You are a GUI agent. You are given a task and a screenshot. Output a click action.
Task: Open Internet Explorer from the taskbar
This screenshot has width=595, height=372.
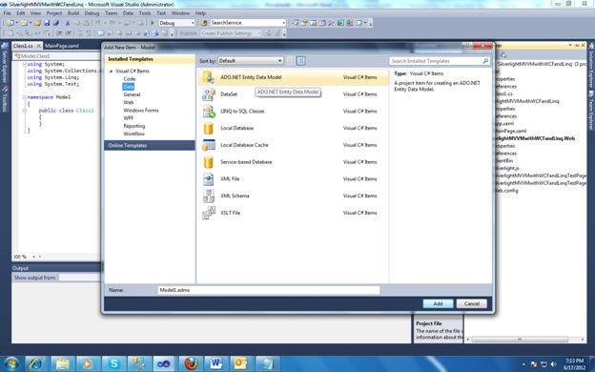[35, 363]
